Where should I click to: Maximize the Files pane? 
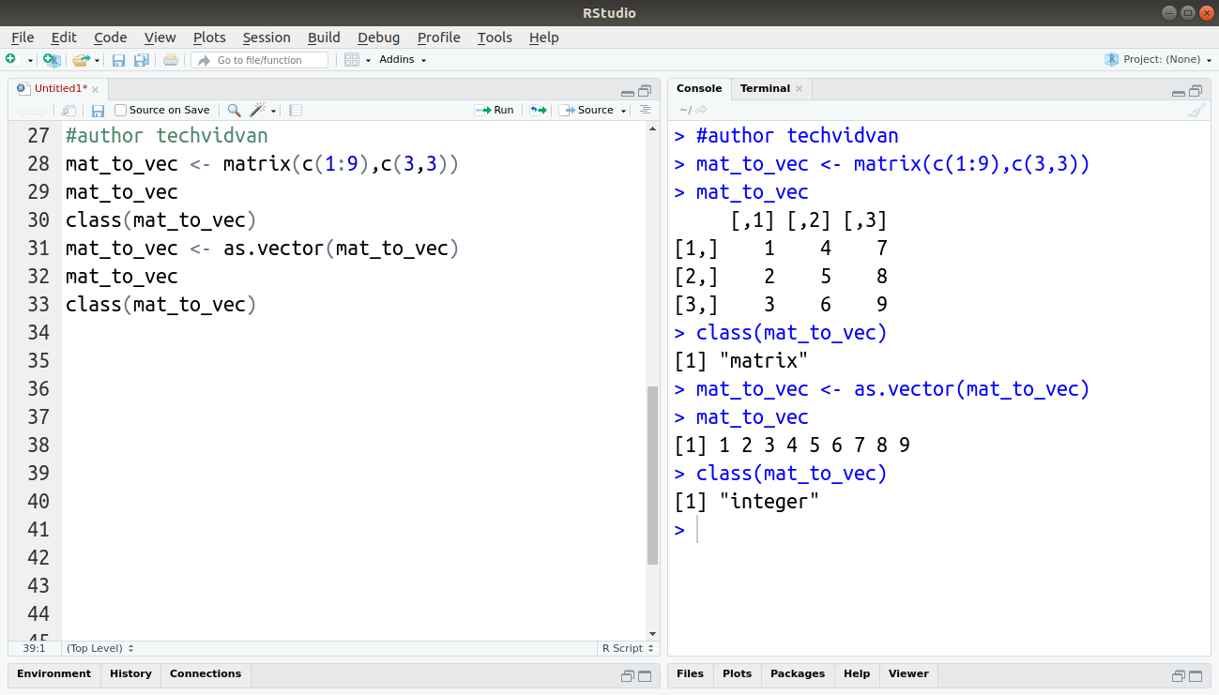click(x=1196, y=676)
